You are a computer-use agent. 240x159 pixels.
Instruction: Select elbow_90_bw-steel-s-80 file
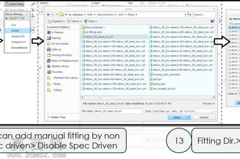tap(181, 70)
